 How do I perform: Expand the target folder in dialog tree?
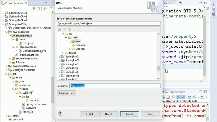tap(63, 53)
